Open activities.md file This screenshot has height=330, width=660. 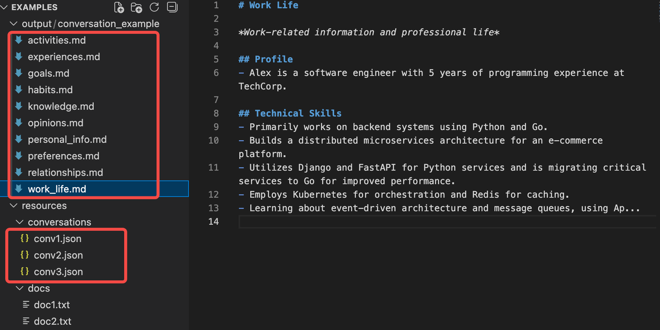(57, 40)
